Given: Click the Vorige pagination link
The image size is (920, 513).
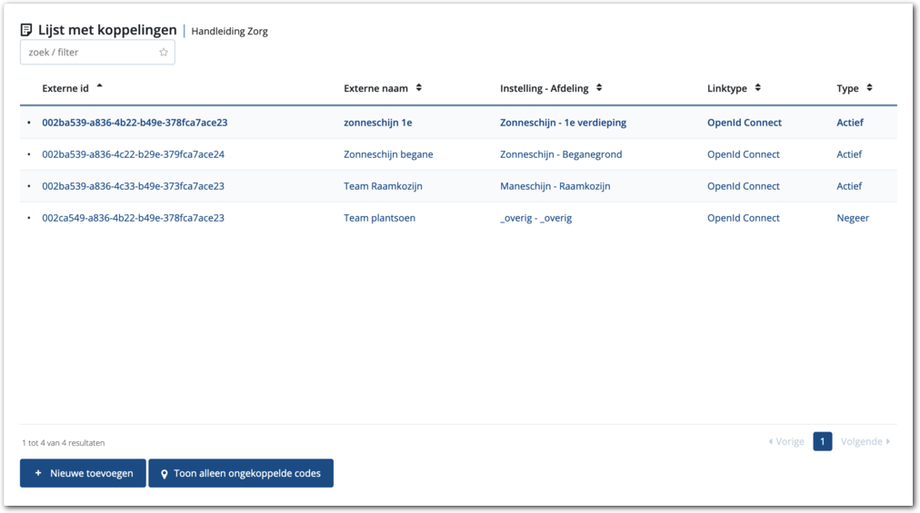Looking at the screenshot, I should pos(786,442).
